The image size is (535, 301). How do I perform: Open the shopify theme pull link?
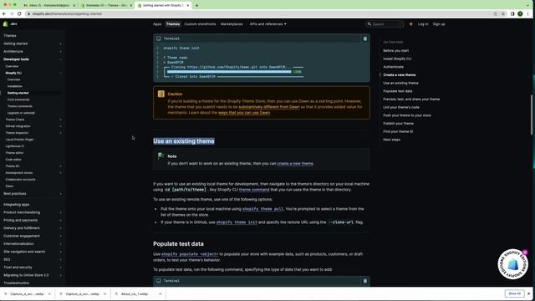pos(262,209)
